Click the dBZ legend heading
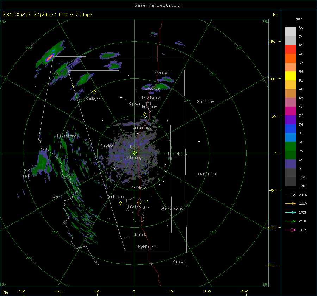 [x=299, y=19]
